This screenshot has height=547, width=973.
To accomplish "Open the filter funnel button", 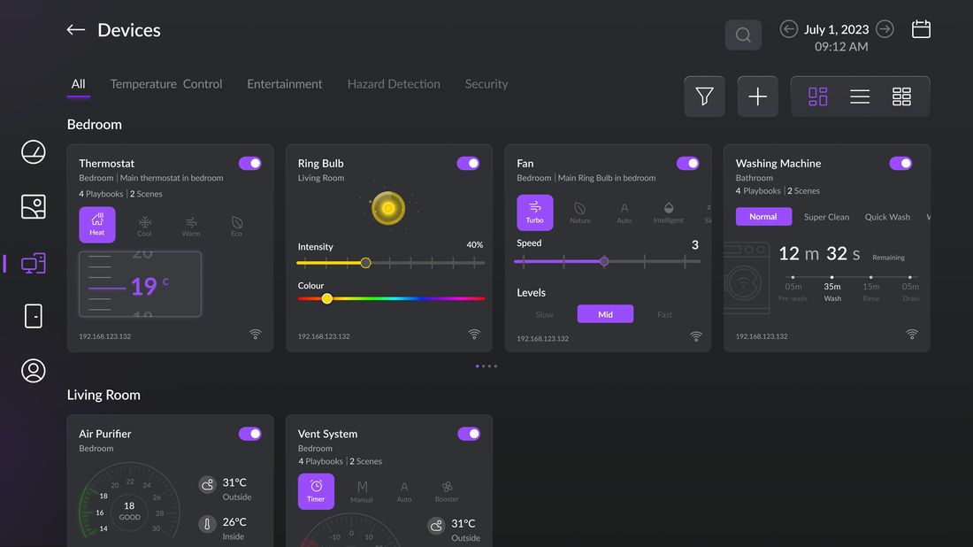I will point(704,96).
